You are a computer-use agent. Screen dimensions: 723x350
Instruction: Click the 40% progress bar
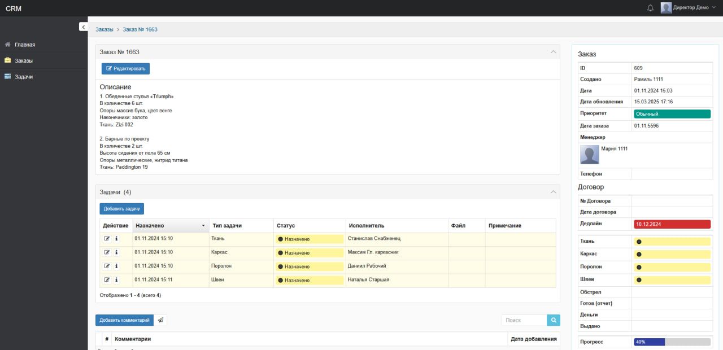click(x=672, y=342)
